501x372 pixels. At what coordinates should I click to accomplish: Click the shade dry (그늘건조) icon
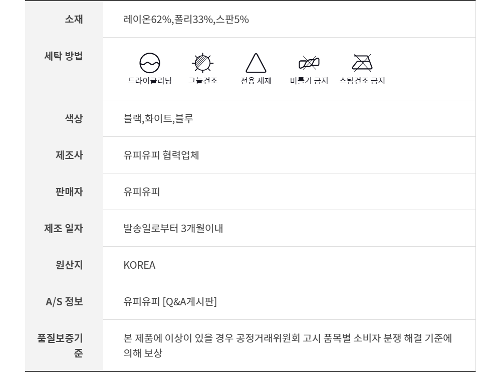coord(203,63)
